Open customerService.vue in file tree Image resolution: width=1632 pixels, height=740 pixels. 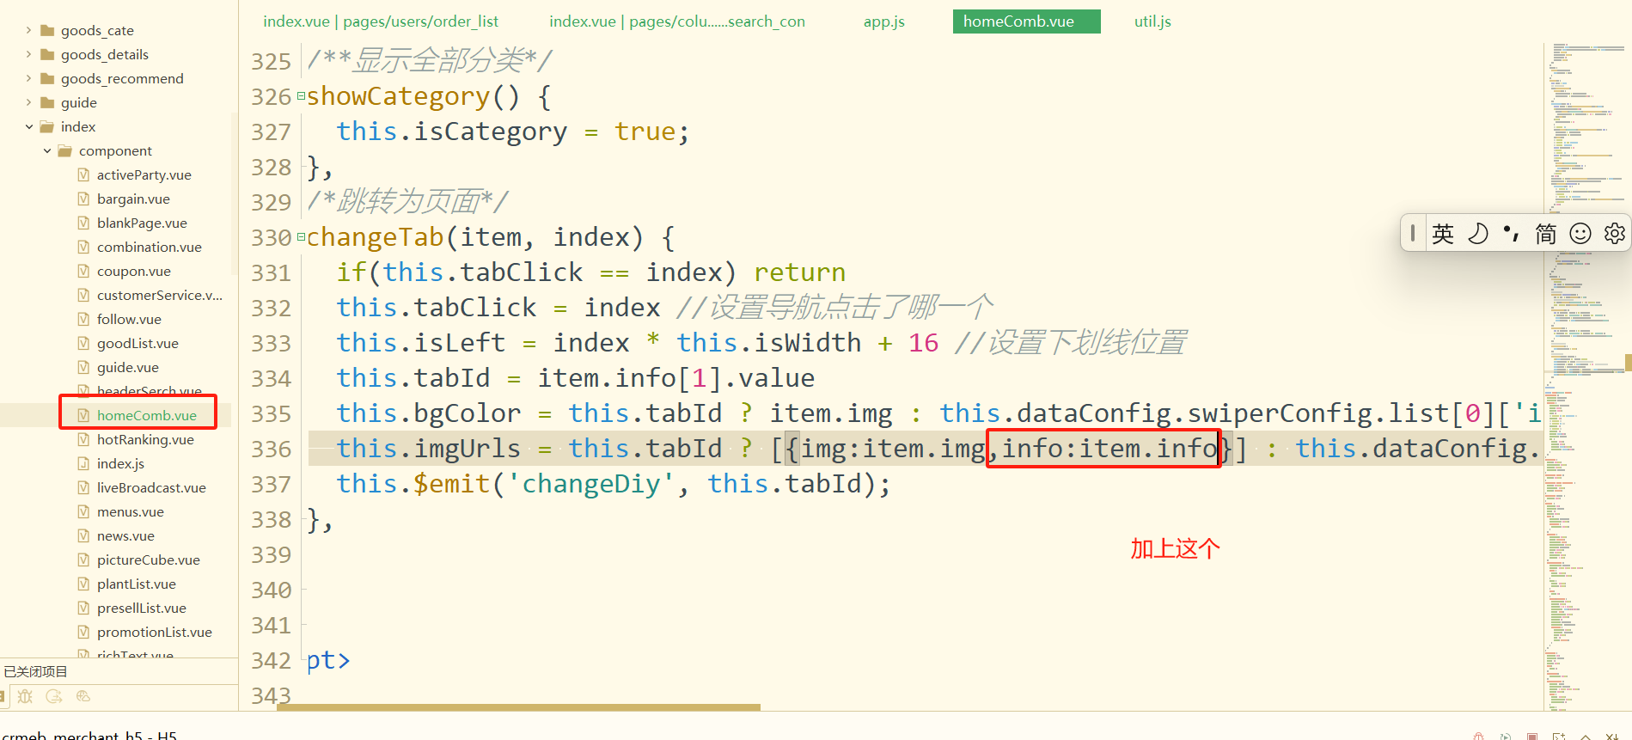160,295
